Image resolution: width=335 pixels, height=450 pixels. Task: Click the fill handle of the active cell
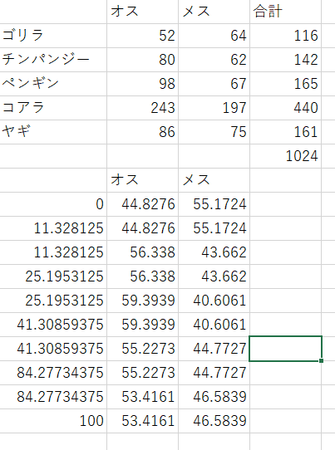pyautogui.click(x=321, y=360)
